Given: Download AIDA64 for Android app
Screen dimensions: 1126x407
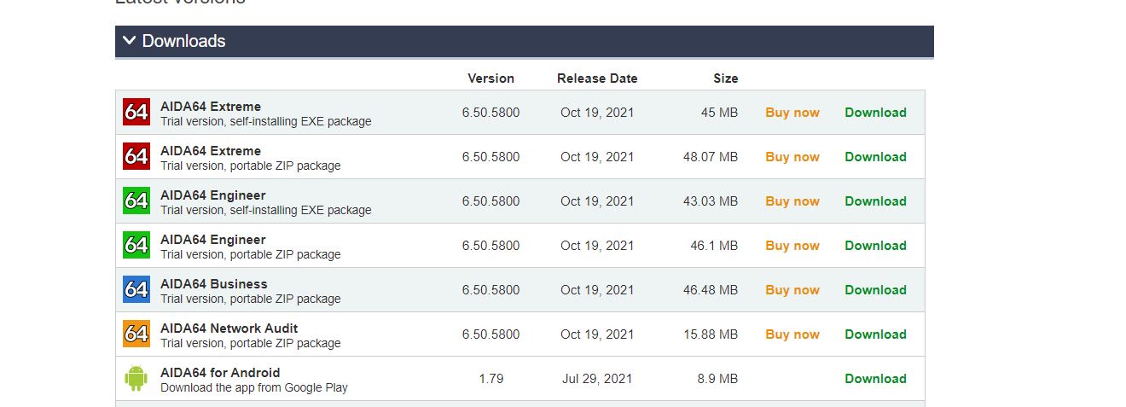Looking at the screenshot, I should [875, 379].
